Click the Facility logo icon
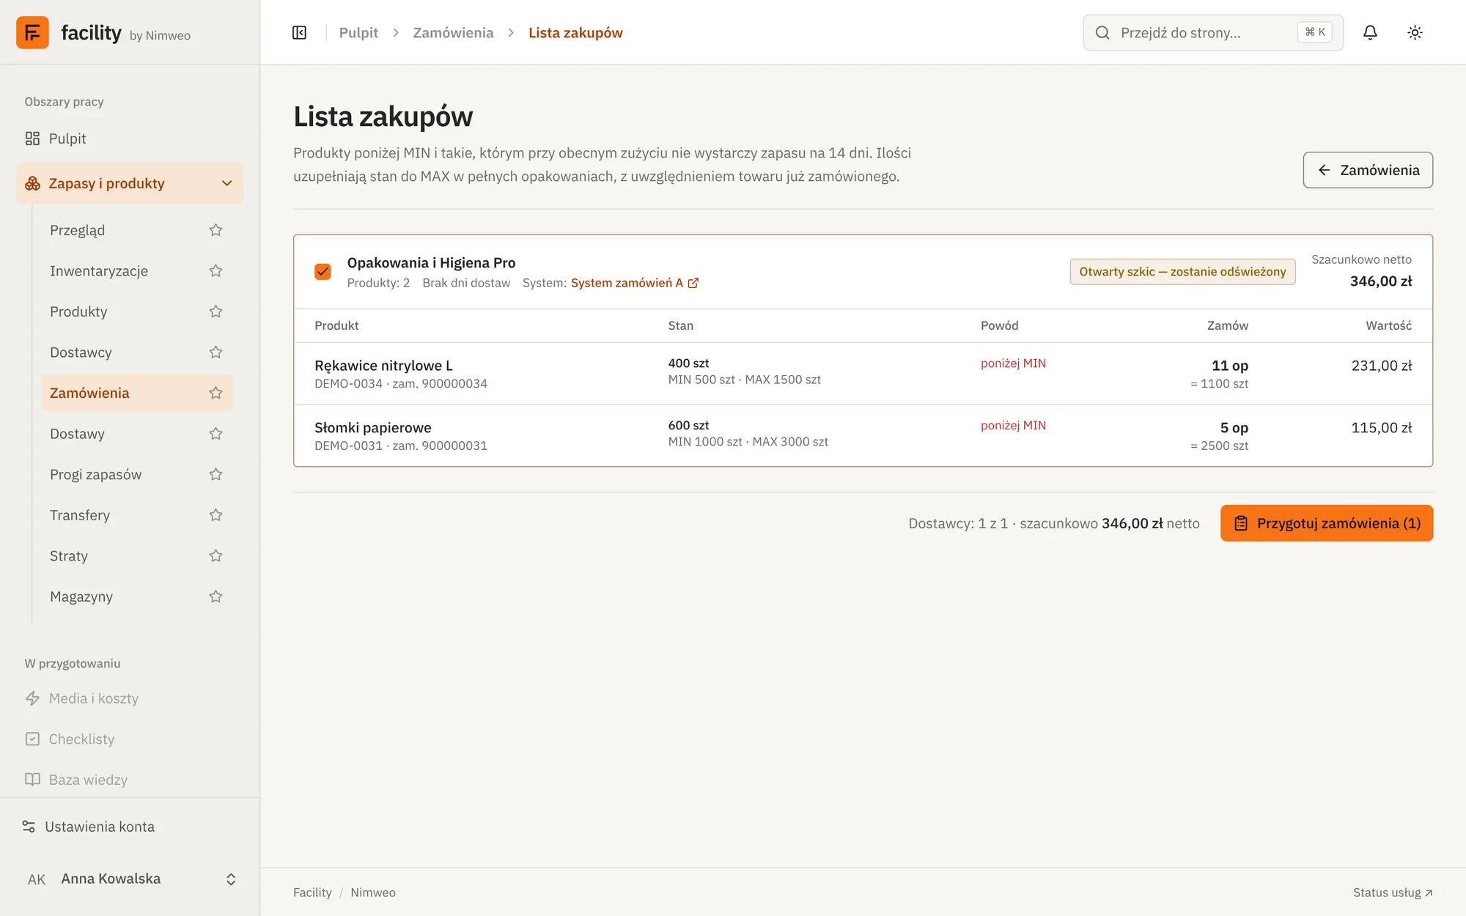 coord(32,32)
